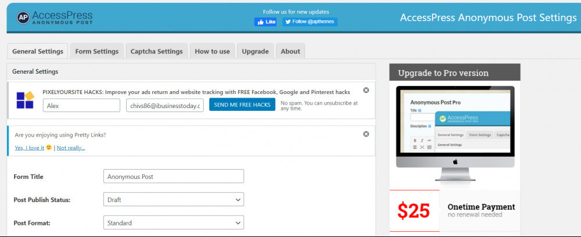Go to the How to use tab
Image resolution: width=581 pixels, height=237 pixels.
click(212, 51)
